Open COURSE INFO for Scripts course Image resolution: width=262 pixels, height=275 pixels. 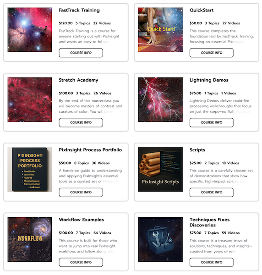point(212,192)
